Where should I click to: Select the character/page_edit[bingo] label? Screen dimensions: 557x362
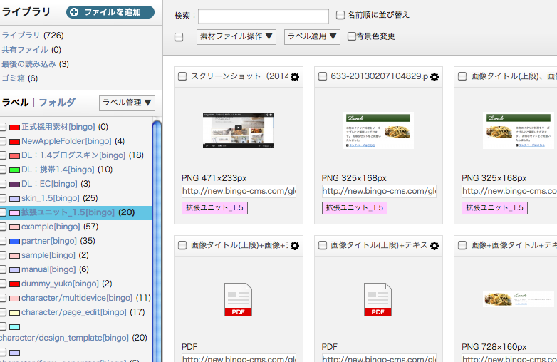[x=74, y=312]
